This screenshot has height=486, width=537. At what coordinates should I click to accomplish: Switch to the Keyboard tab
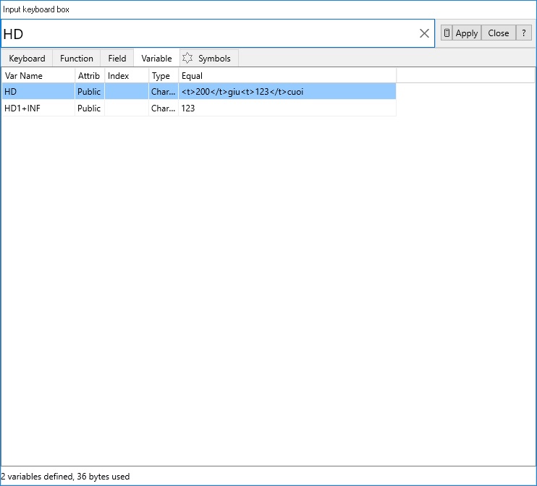coord(27,59)
